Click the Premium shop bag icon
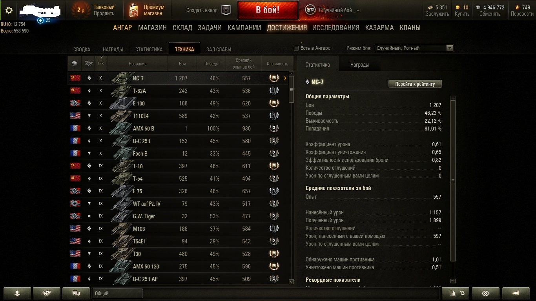The width and height of the screenshot is (536, 301). (133, 11)
